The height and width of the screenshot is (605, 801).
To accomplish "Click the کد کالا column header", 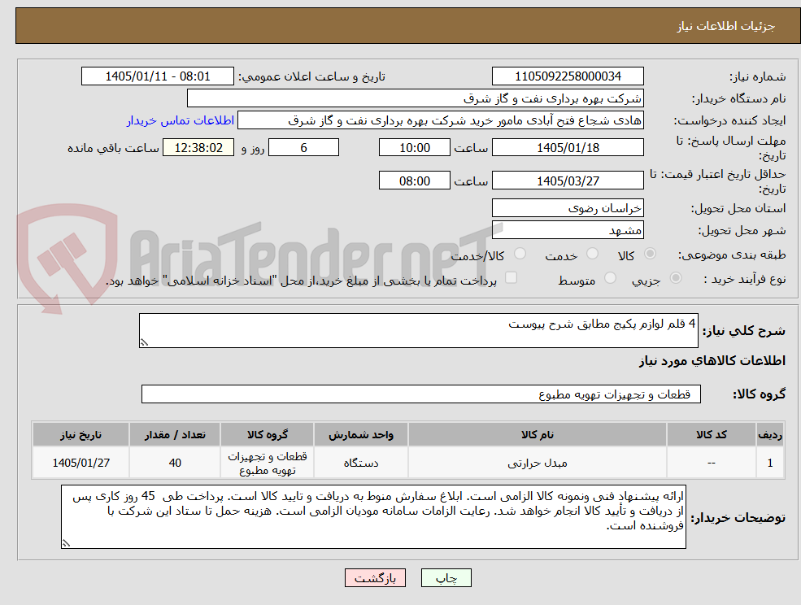I will click(711, 435).
